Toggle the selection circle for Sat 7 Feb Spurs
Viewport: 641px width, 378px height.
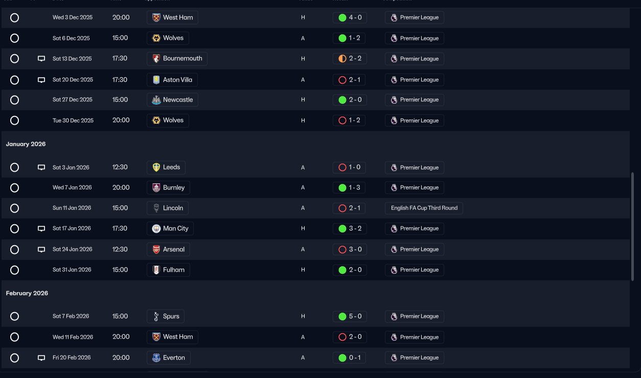(x=14, y=316)
